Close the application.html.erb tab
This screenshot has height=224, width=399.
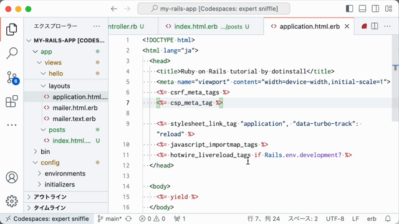(x=347, y=26)
